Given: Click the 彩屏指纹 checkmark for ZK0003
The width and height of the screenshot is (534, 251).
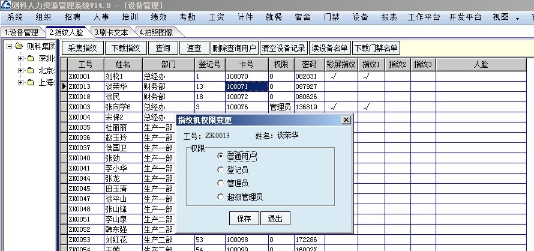Looking at the screenshot, I should pos(334,107).
